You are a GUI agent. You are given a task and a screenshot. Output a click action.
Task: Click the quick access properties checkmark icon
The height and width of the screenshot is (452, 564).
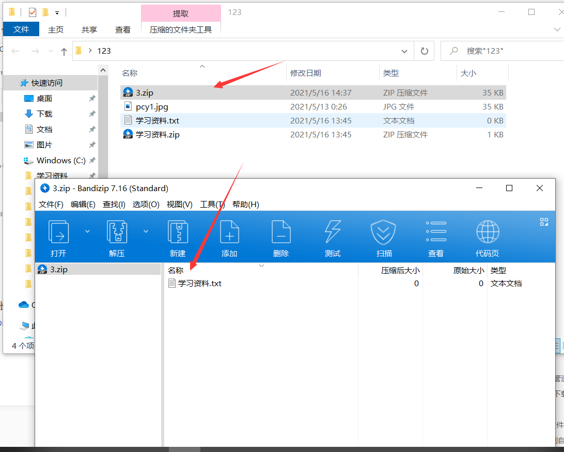click(x=33, y=12)
